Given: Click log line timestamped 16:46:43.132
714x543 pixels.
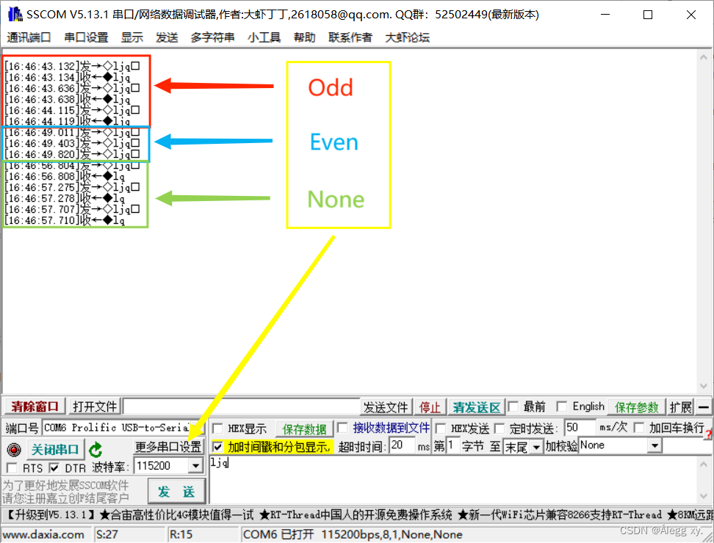Looking at the screenshot, I should pyautogui.click(x=72, y=66).
